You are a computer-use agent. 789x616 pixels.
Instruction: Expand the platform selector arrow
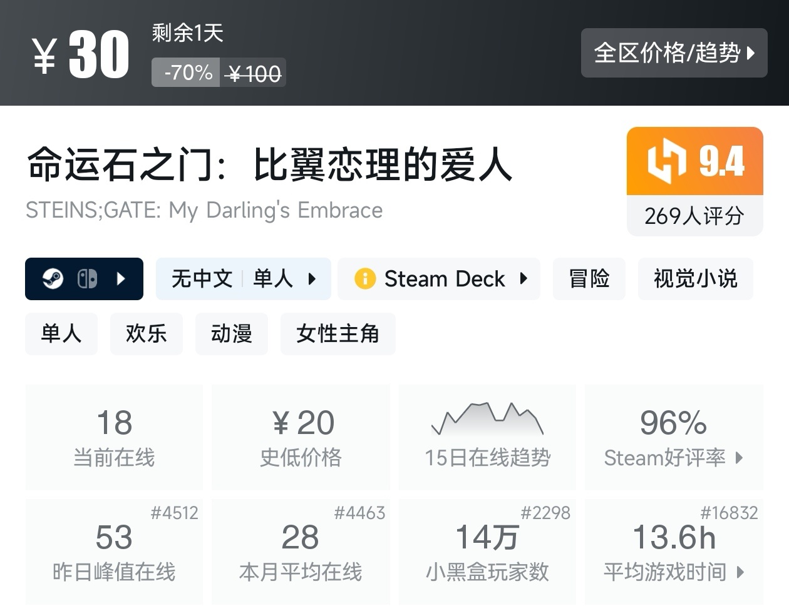point(121,279)
